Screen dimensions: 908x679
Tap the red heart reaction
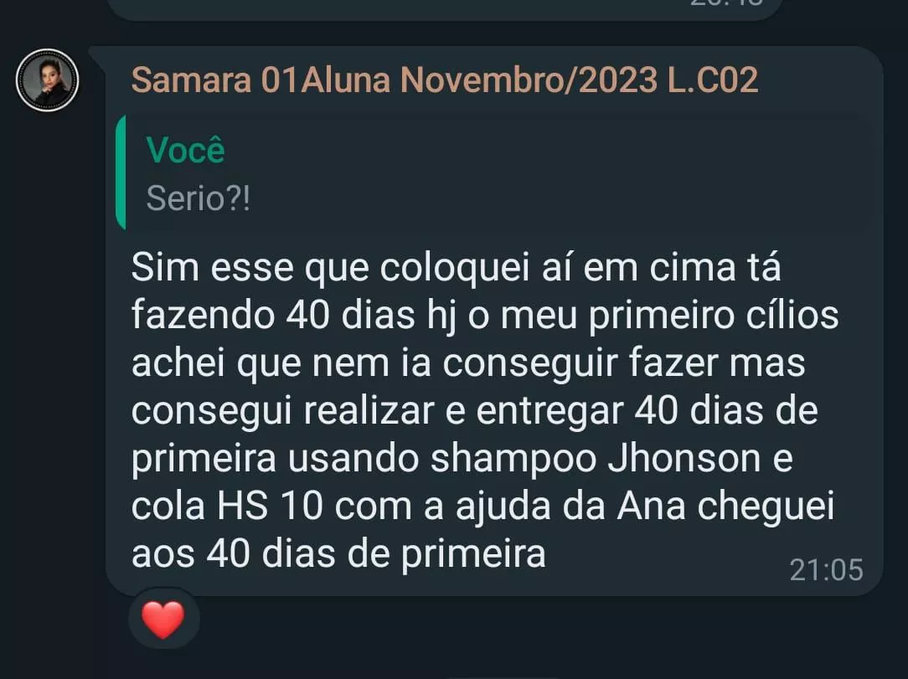[x=163, y=620]
